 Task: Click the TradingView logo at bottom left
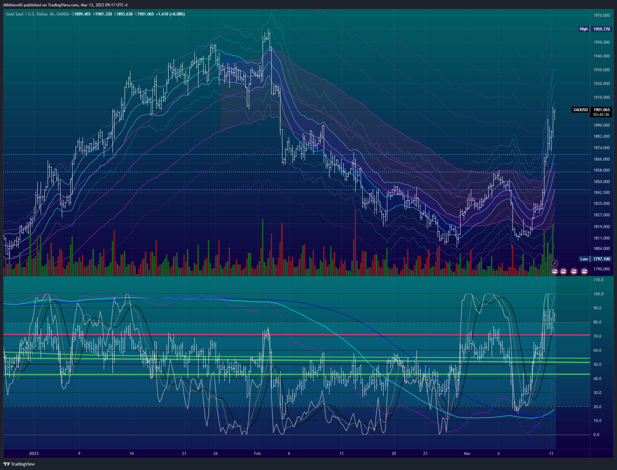pos(19,464)
